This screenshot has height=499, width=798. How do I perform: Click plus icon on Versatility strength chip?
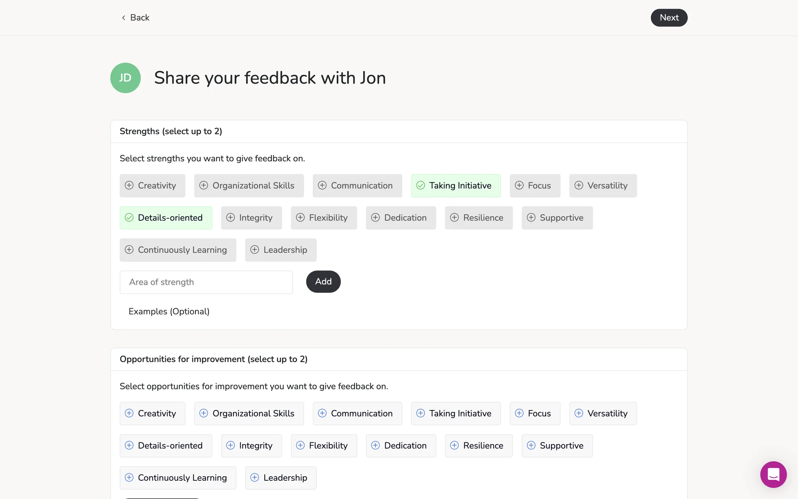point(579,185)
